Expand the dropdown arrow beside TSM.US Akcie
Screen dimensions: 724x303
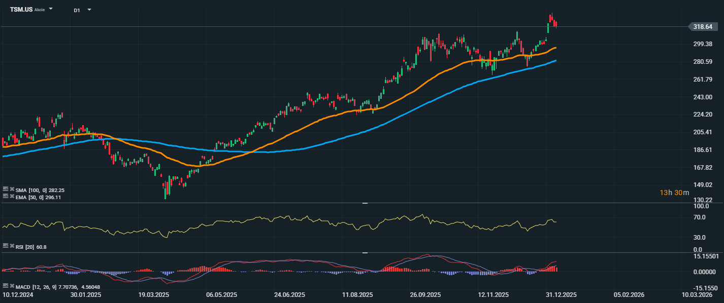click(51, 9)
